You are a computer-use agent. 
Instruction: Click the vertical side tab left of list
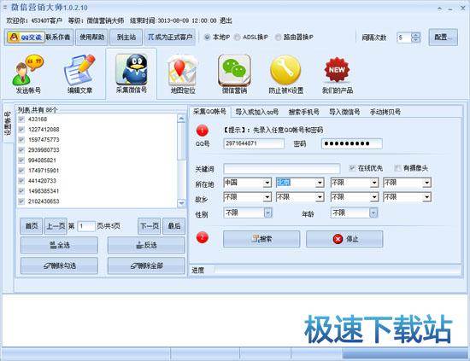click(8, 124)
